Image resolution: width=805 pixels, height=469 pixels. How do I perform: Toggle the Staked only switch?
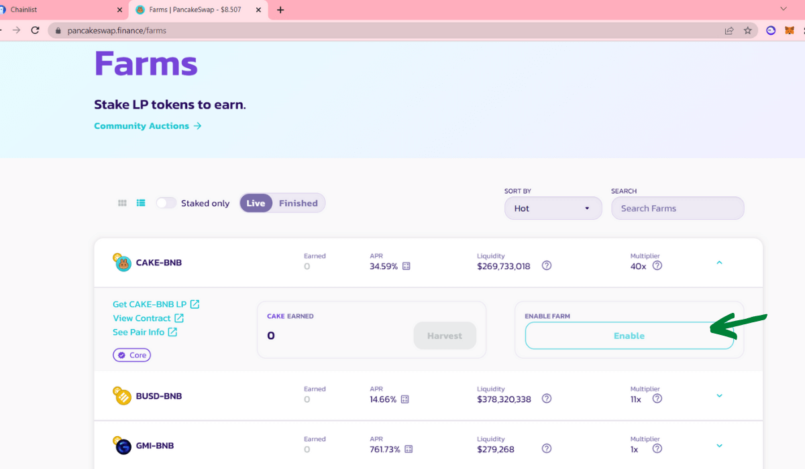166,203
